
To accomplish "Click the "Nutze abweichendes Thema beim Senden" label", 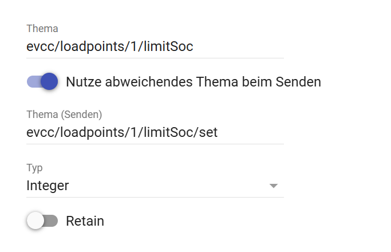I will [193, 82].
